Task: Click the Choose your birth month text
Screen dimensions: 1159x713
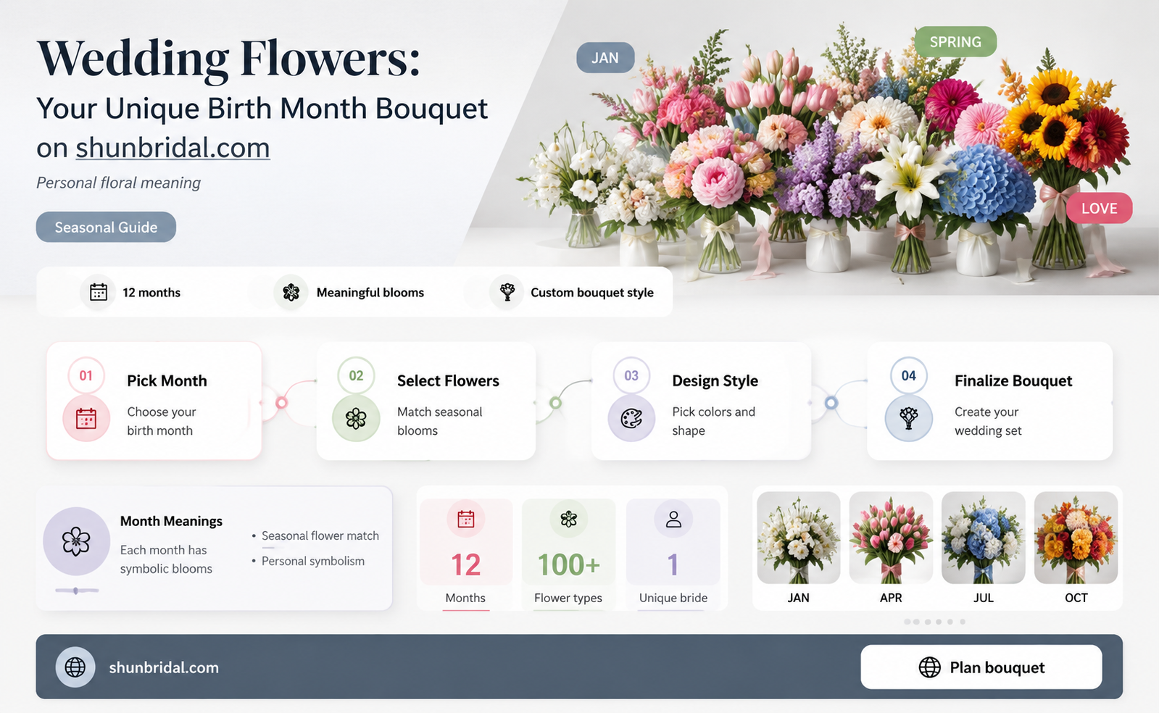Action: coord(162,421)
